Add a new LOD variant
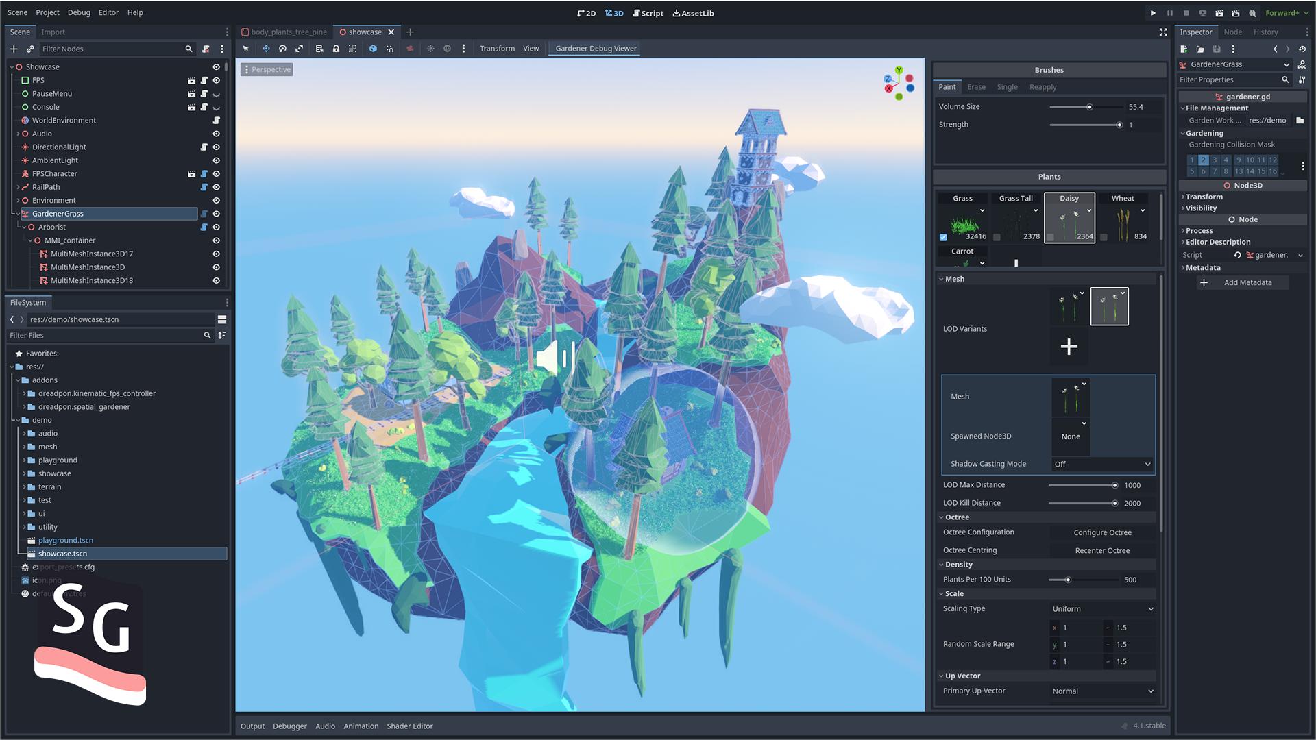 pos(1069,347)
